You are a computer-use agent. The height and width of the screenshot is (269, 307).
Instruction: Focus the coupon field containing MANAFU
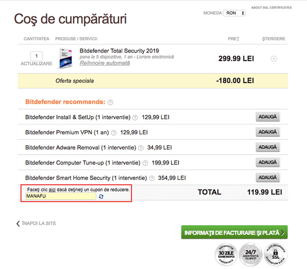(x=61, y=196)
